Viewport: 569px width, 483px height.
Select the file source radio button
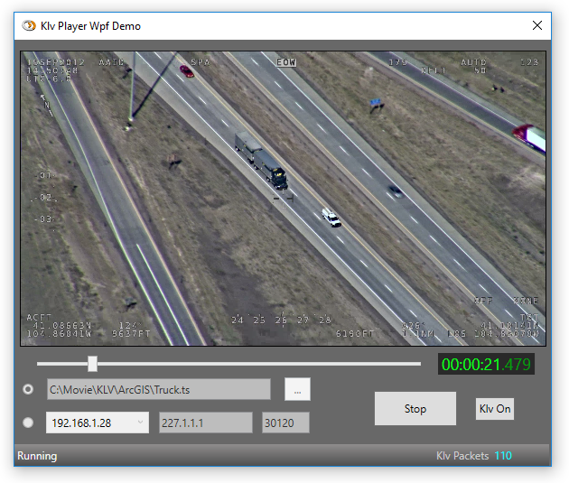(x=29, y=389)
